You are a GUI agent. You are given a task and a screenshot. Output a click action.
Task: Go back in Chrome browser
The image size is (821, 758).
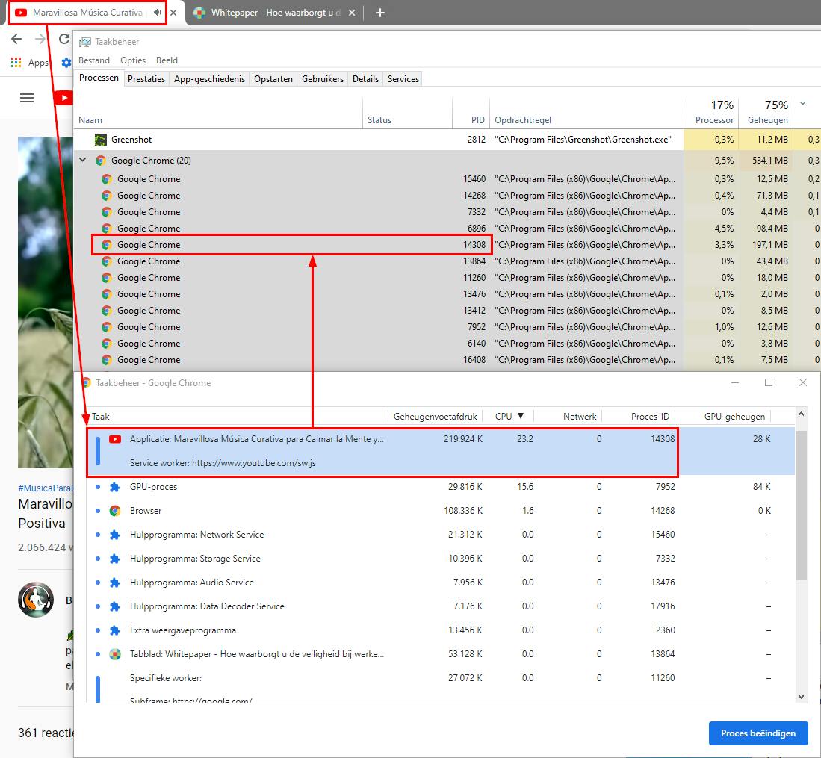(16, 39)
